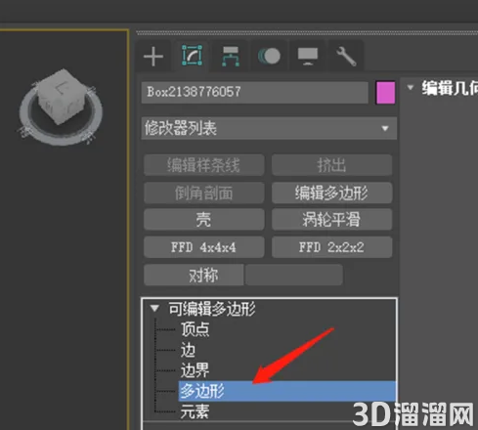Click the empty modifier button beside 对称
Screen dimensions: 478x430
[x=294, y=276]
